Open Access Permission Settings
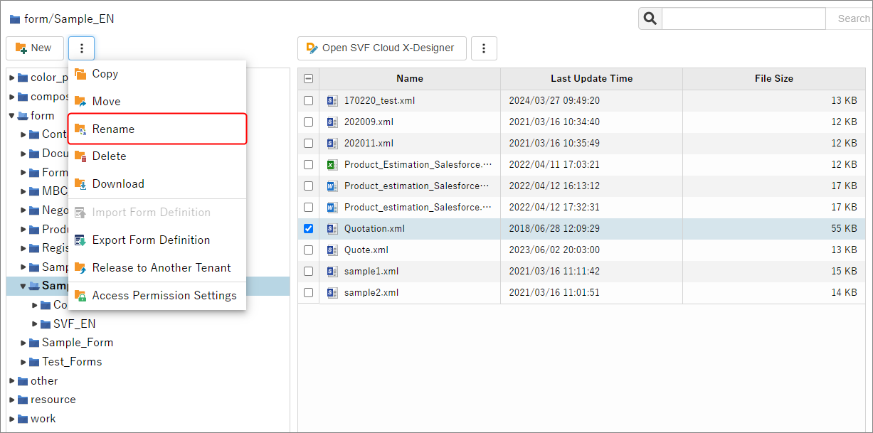The image size is (873, 433). point(157,296)
